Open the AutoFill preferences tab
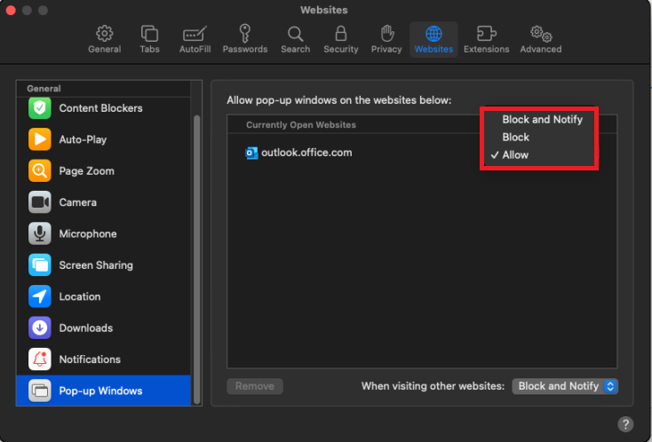The image size is (652, 442). click(195, 40)
